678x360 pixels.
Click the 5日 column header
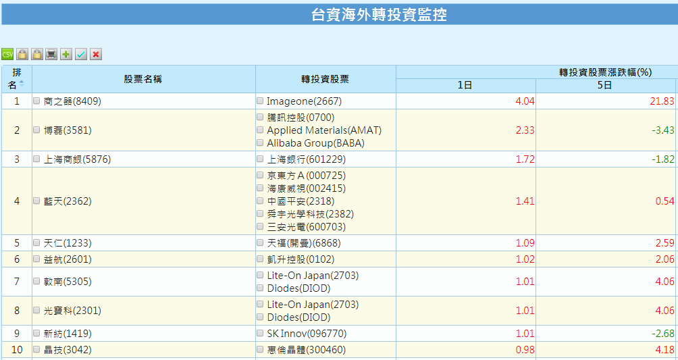pos(605,86)
